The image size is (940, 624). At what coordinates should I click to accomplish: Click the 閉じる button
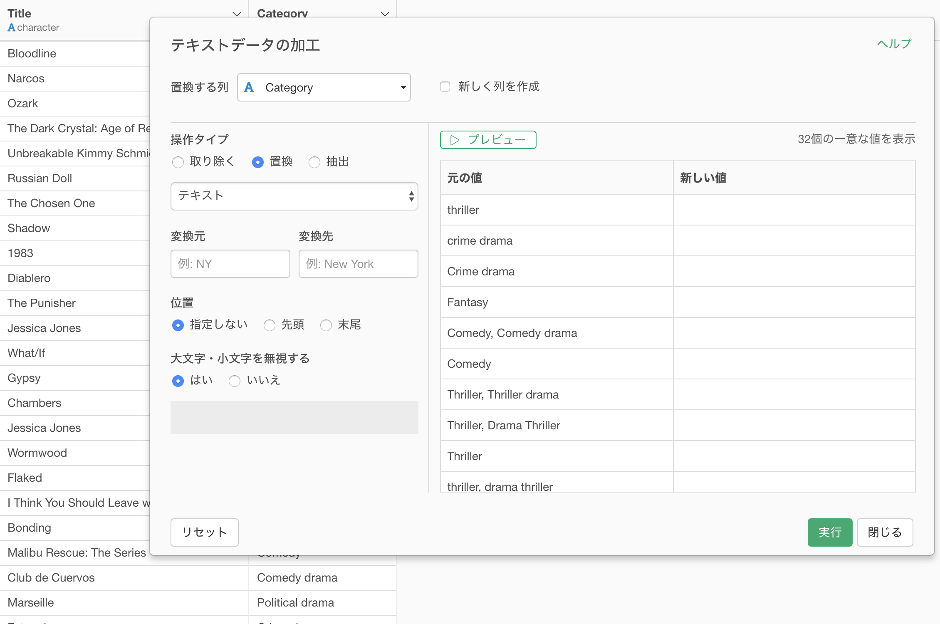[x=885, y=532]
